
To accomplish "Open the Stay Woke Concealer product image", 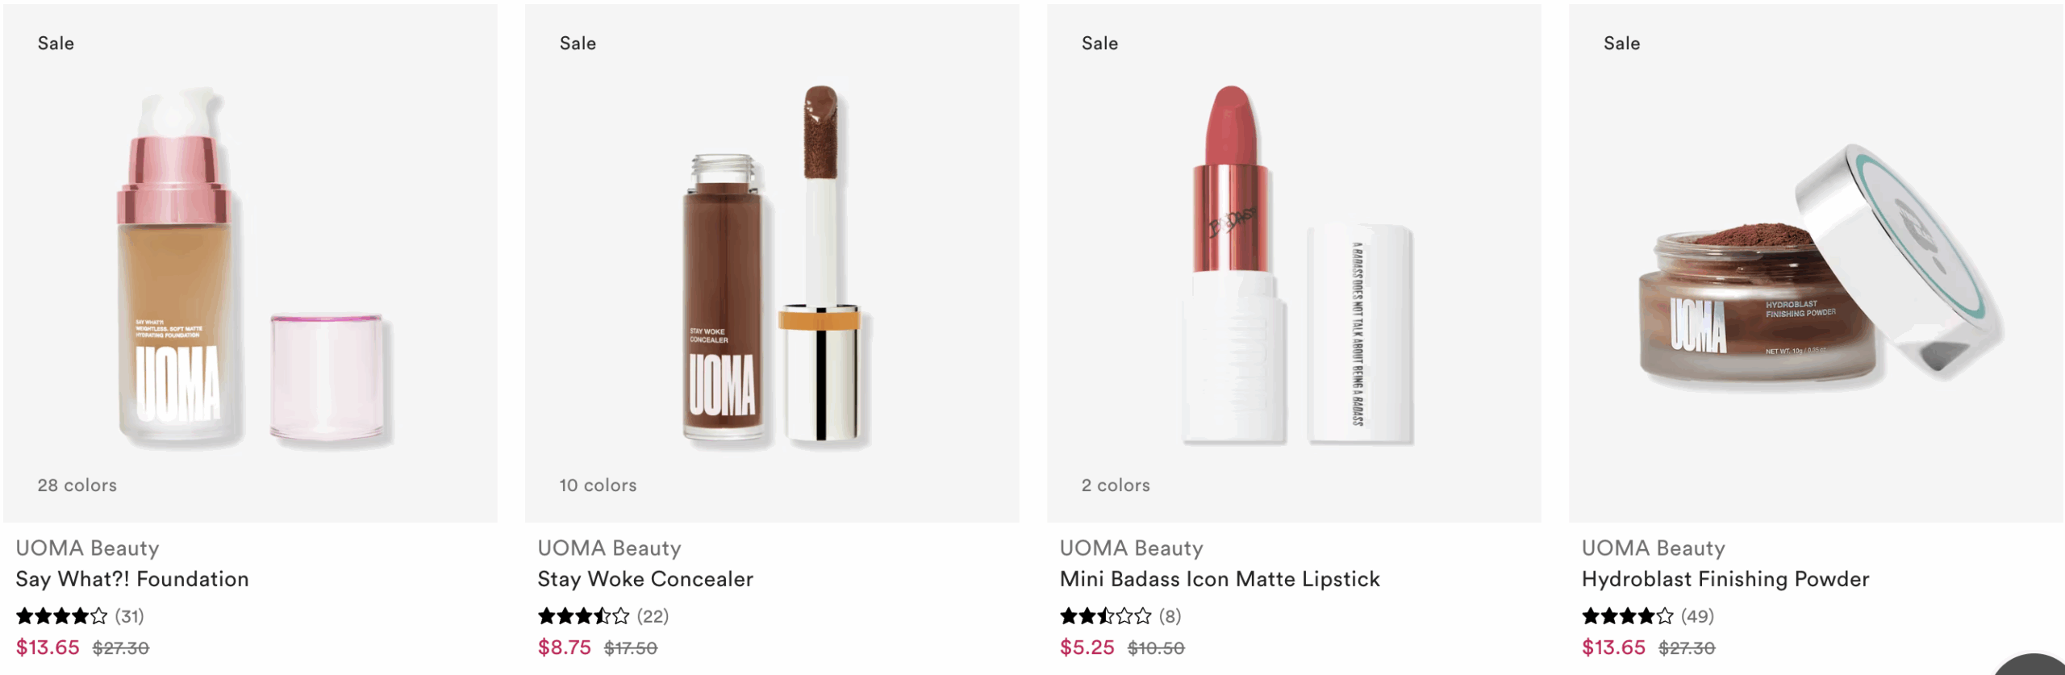I will [772, 266].
